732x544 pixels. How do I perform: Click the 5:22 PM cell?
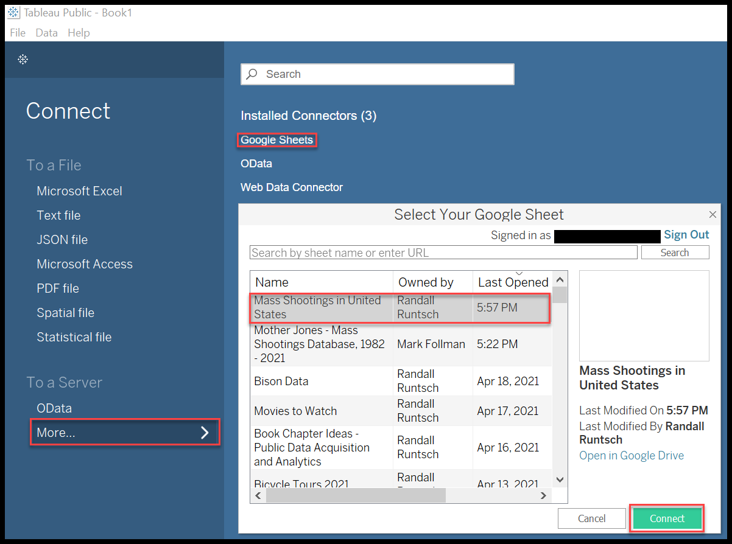point(498,344)
